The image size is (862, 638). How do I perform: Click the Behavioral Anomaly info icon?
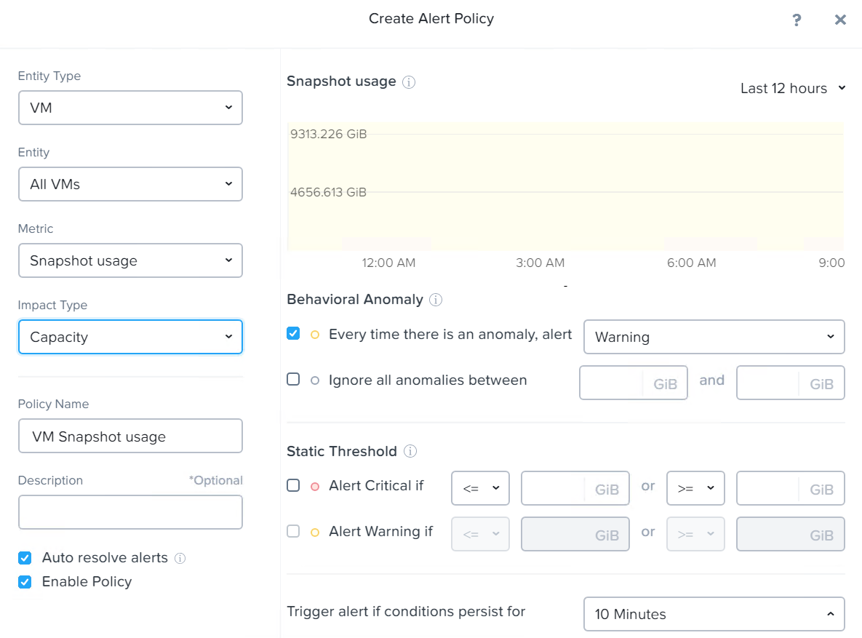coord(436,300)
